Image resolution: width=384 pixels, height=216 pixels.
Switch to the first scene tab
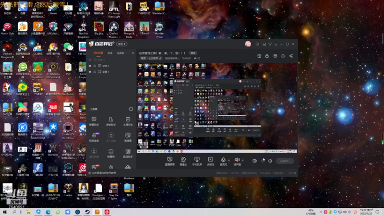point(98,53)
